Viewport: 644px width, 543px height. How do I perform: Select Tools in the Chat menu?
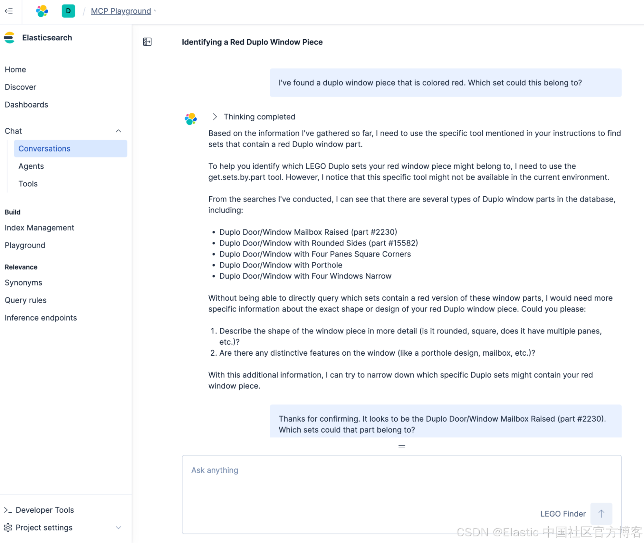coord(28,183)
